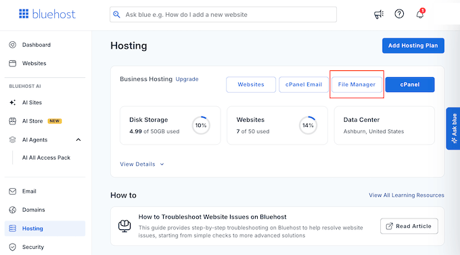Image resolution: width=460 pixels, height=255 pixels.
Task: Open AI All Access Pack
Action: (x=47, y=158)
